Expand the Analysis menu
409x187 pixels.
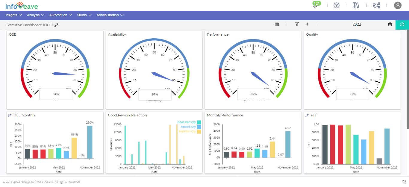point(35,15)
